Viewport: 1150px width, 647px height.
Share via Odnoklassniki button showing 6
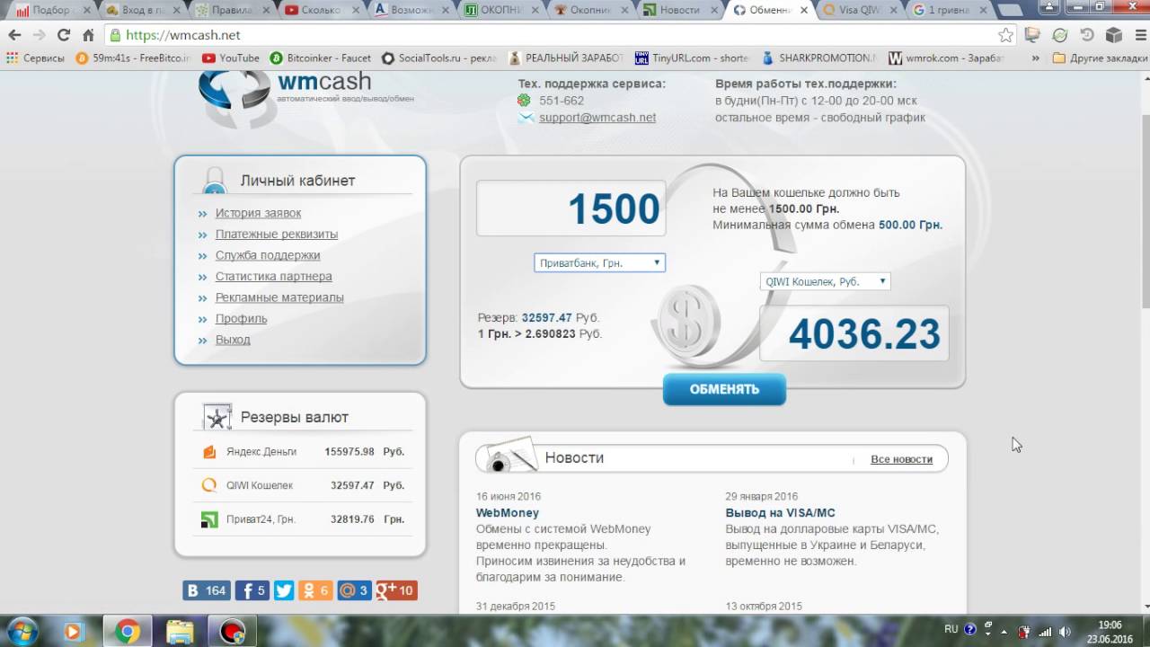pyautogui.click(x=316, y=590)
